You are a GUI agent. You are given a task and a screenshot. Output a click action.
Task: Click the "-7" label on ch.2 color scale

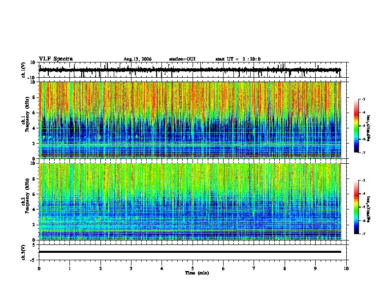click(363, 234)
